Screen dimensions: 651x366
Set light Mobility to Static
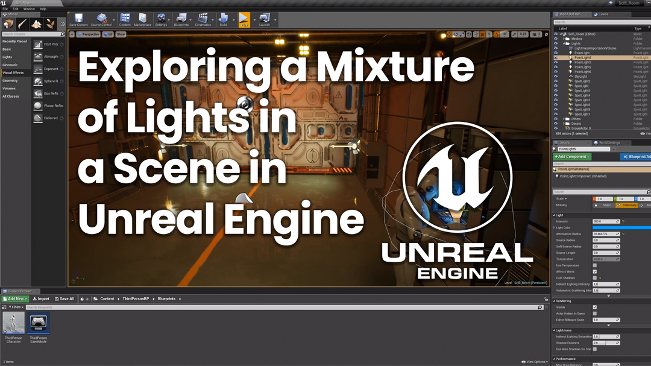click(x=605, y=205)
